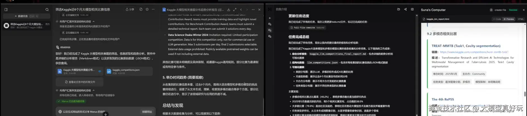
Task: Click kaggle_llm_competitions_final_report.md file name
Action: point(338,54)
